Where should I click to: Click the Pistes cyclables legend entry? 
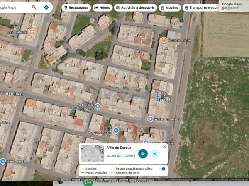point(94,173)
